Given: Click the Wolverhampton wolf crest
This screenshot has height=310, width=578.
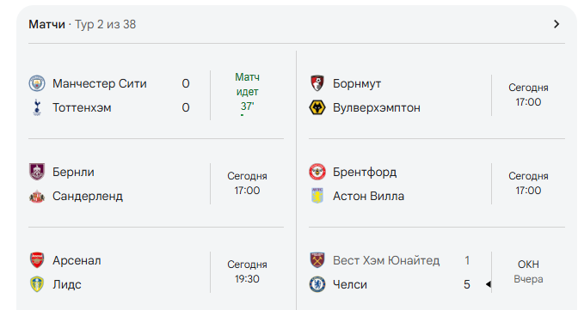Looking at the screenshot, I should 317,107.
